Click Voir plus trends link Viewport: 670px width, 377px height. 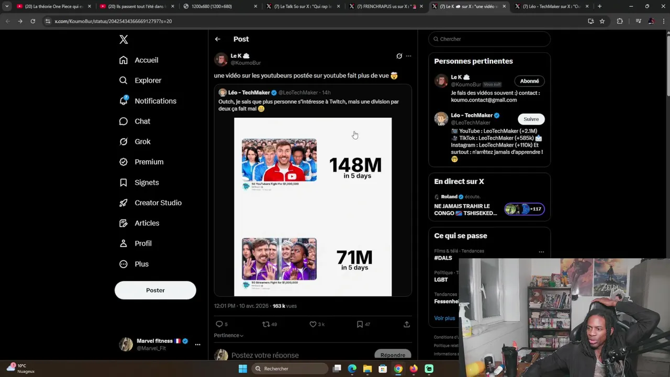tap(444, 318)
